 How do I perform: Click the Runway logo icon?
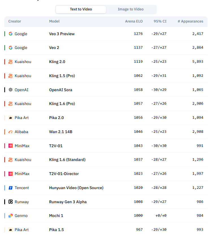tap(10, 202)
